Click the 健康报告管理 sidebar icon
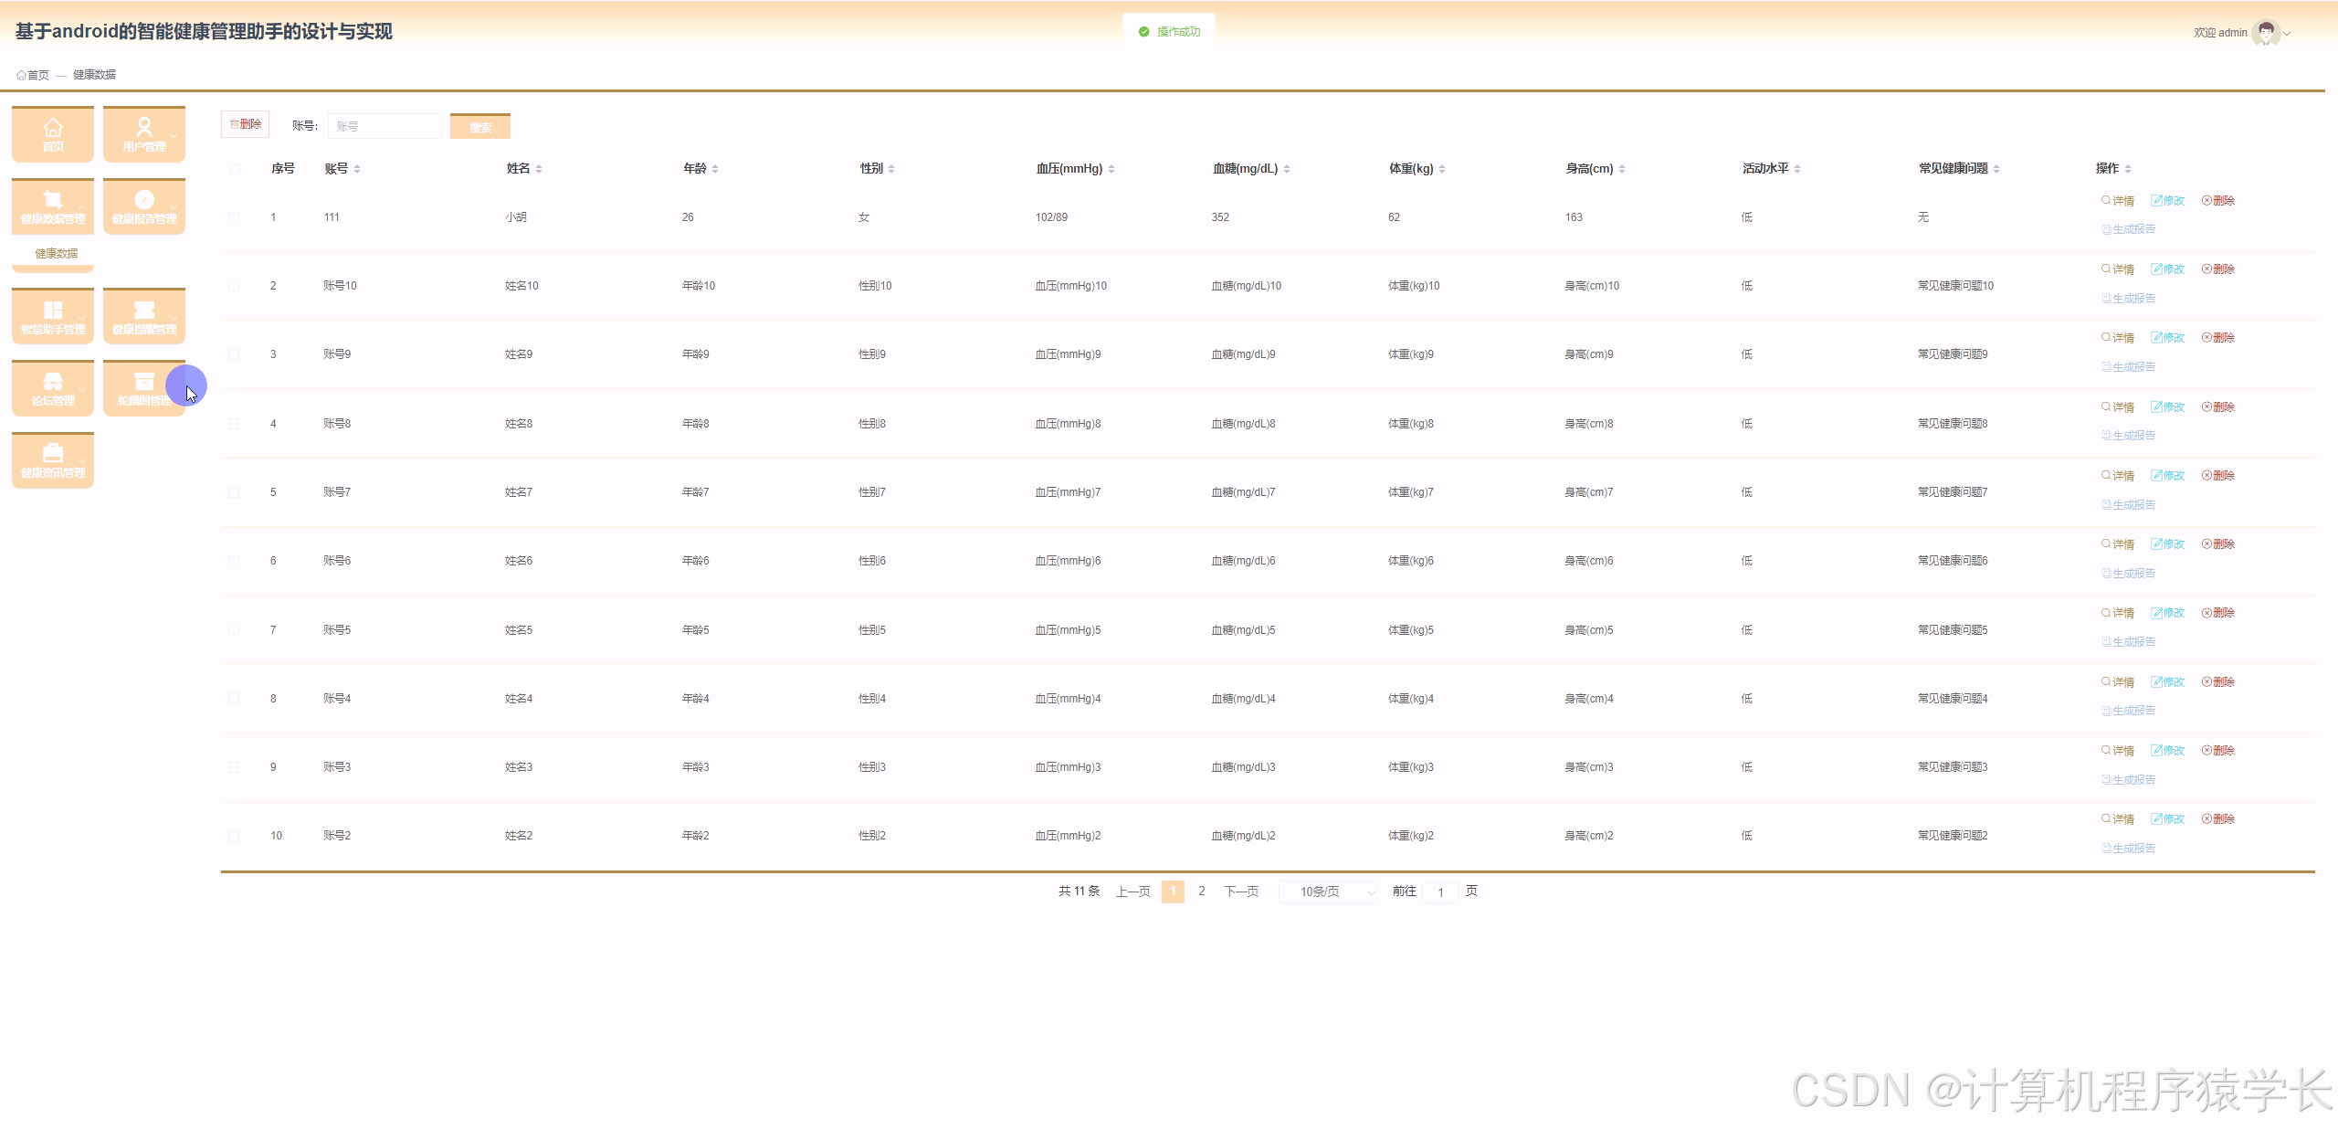Screen dimensions: 2338x1129 point(144,200)
